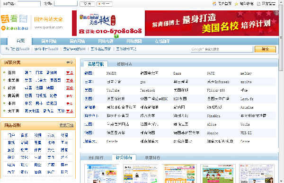Viewport: 284px width, 183px height.
Task: Open the 国内网站 nav tab
Action: point(77,41)
